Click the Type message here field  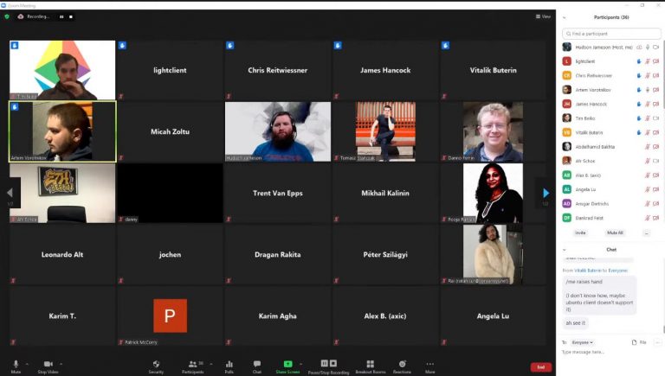610,353
